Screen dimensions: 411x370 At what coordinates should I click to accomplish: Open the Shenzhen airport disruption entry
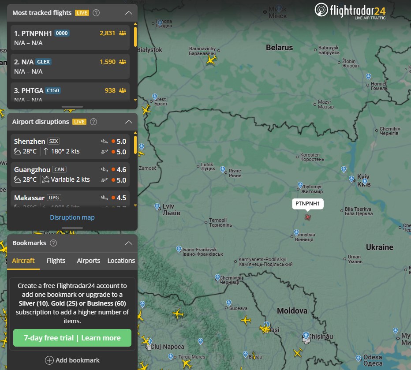coord(70,146)
